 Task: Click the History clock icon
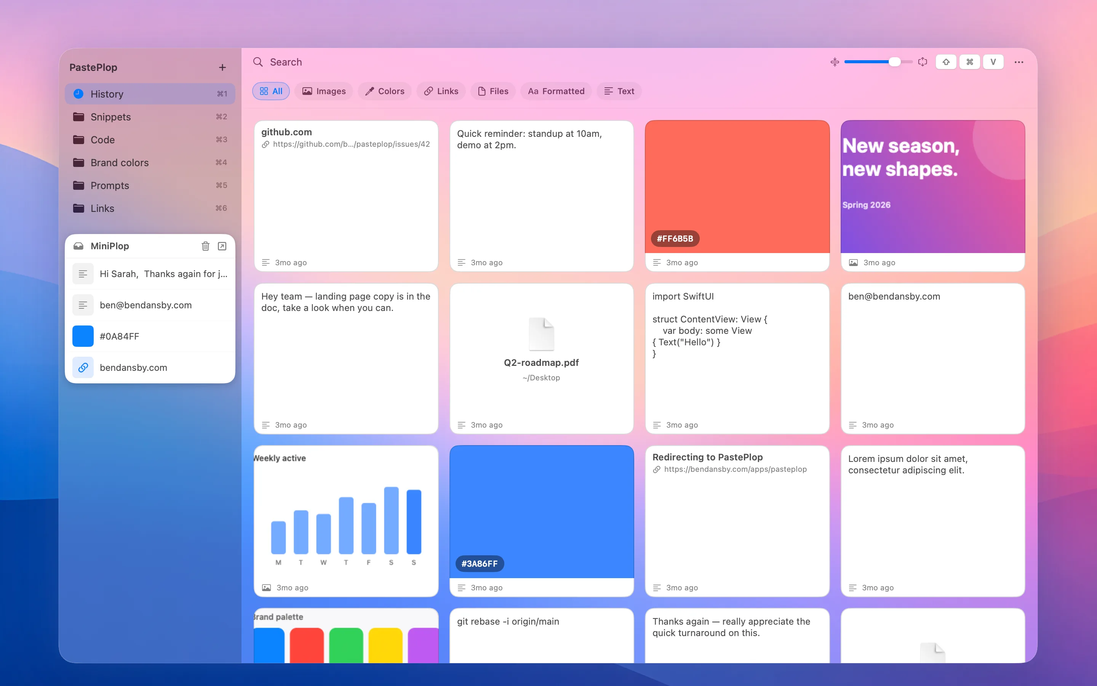[78, 94]
